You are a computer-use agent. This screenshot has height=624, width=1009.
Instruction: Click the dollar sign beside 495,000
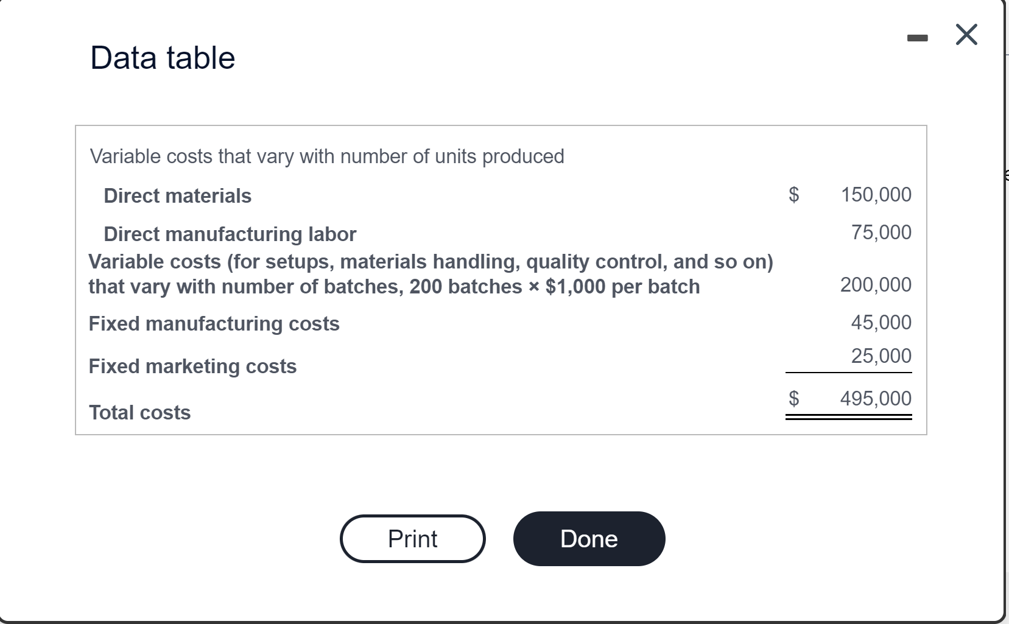[793, 399]
